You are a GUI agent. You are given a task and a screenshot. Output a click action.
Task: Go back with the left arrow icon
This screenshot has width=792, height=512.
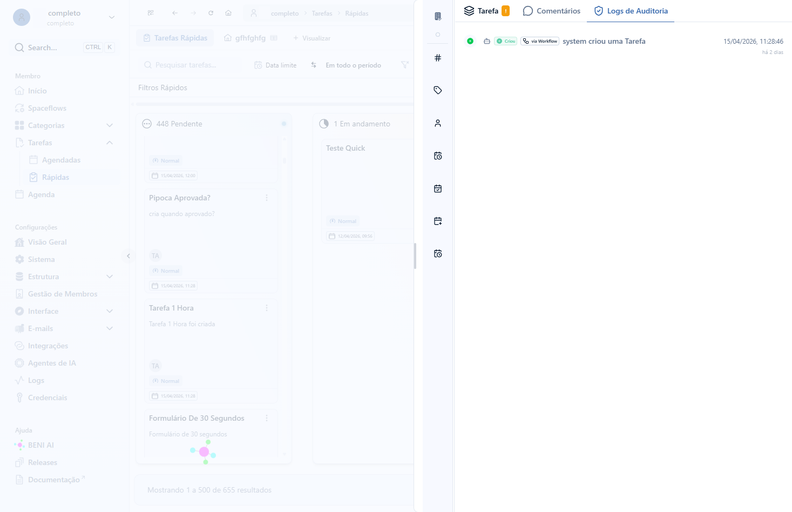pos(175,13)
